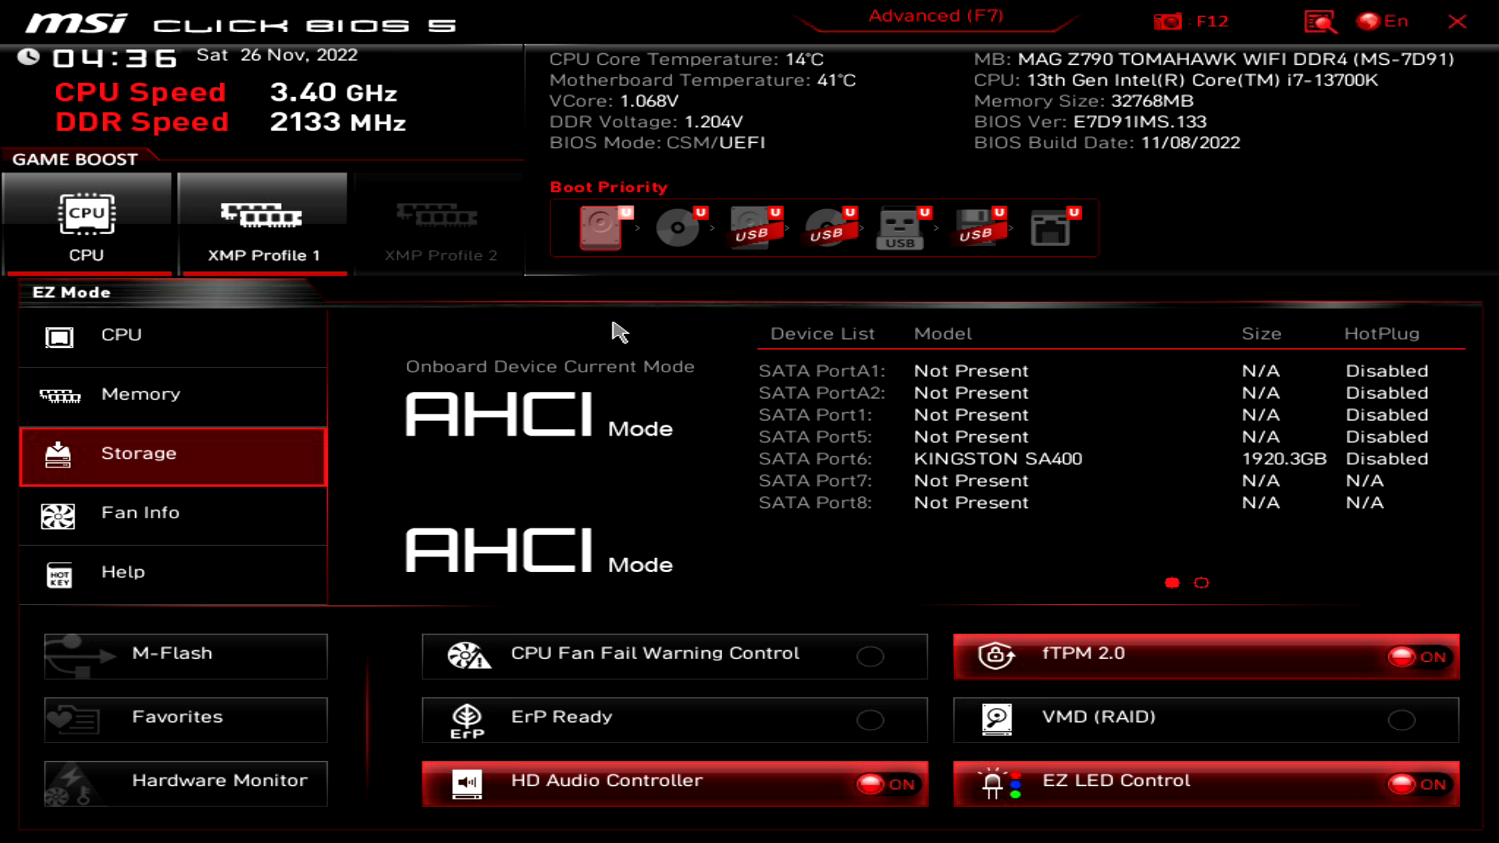1499x843 pixels.
Task: Enable CPU Game Boost
Action: pyautogui.click(x=87, y=223)
